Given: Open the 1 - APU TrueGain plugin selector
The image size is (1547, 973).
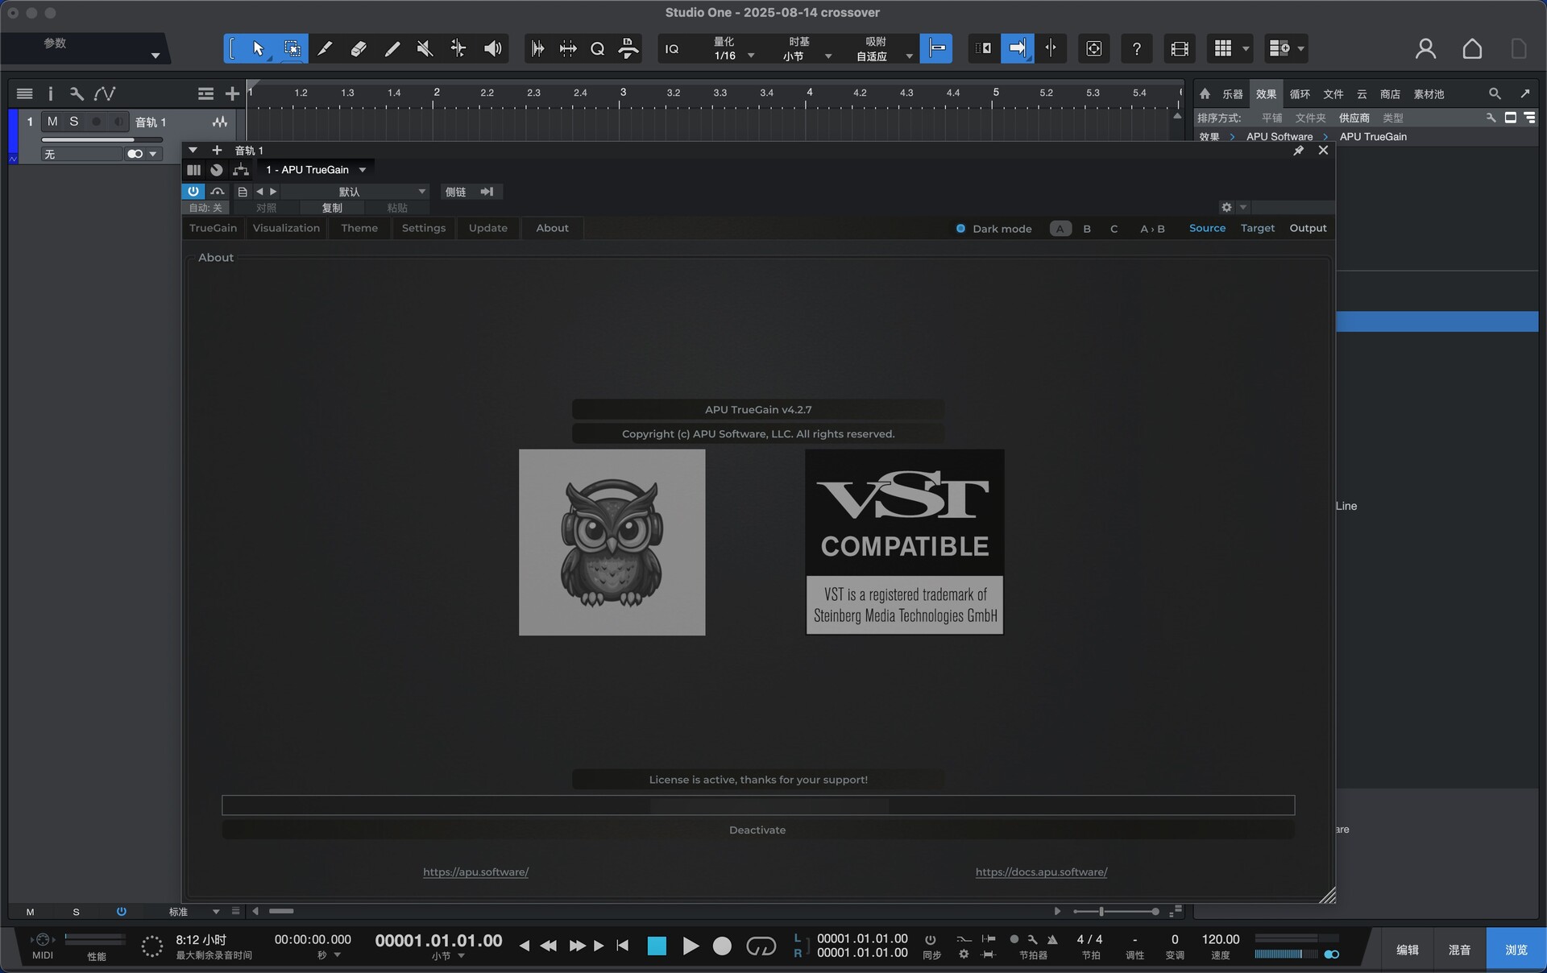Looking at the screenshot, I should point(316,170).
